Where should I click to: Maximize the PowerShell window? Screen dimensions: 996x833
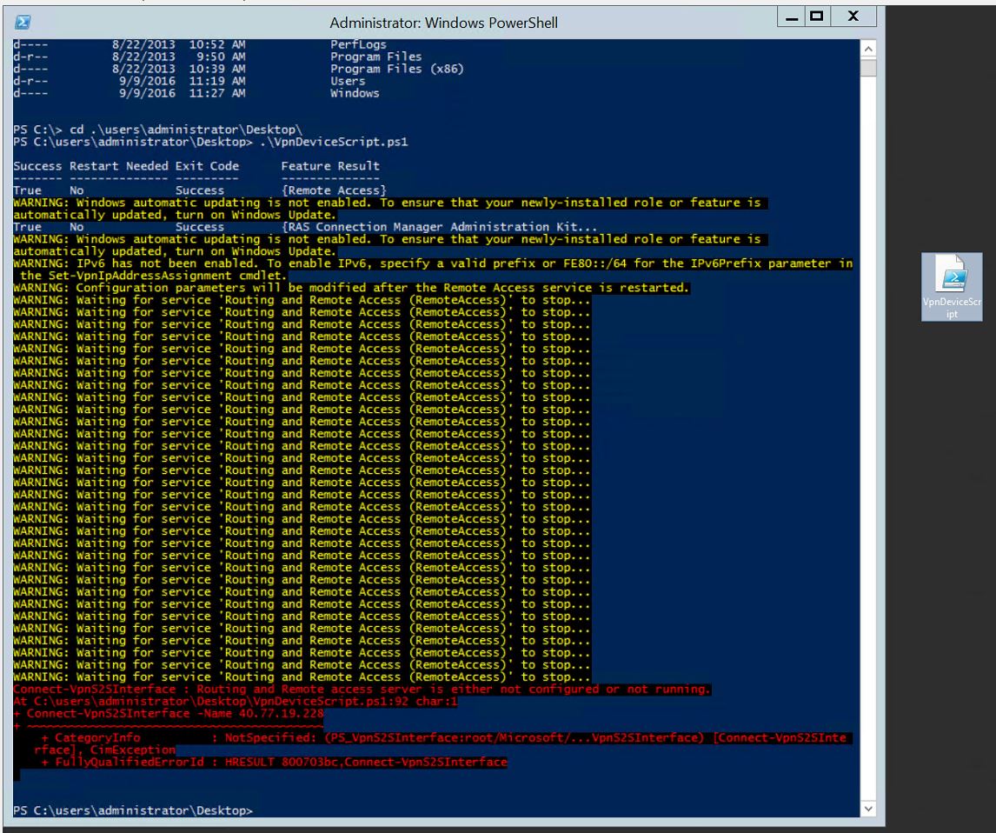(817, 17)
